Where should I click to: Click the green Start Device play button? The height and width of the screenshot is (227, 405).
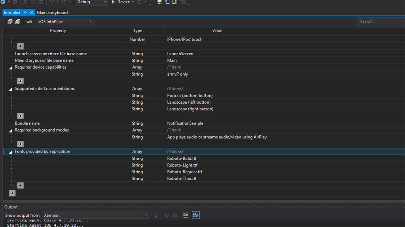[114, 2]
